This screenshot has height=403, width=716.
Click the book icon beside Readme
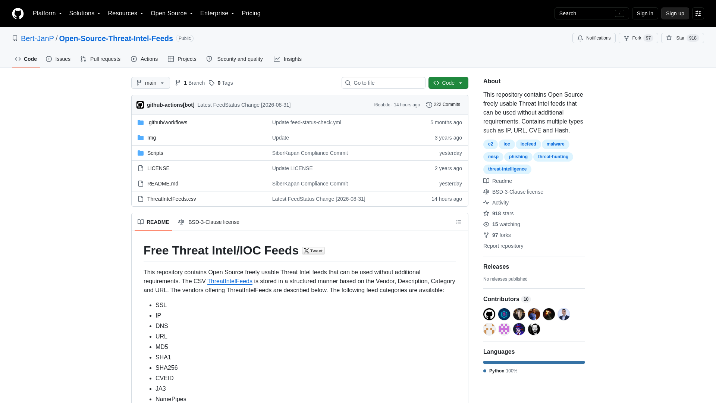point(486,181)
